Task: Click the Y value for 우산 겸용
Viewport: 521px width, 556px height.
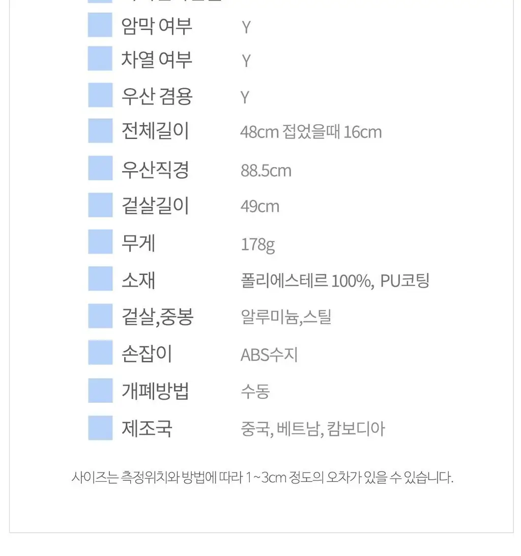Action: tap(245, 97)
